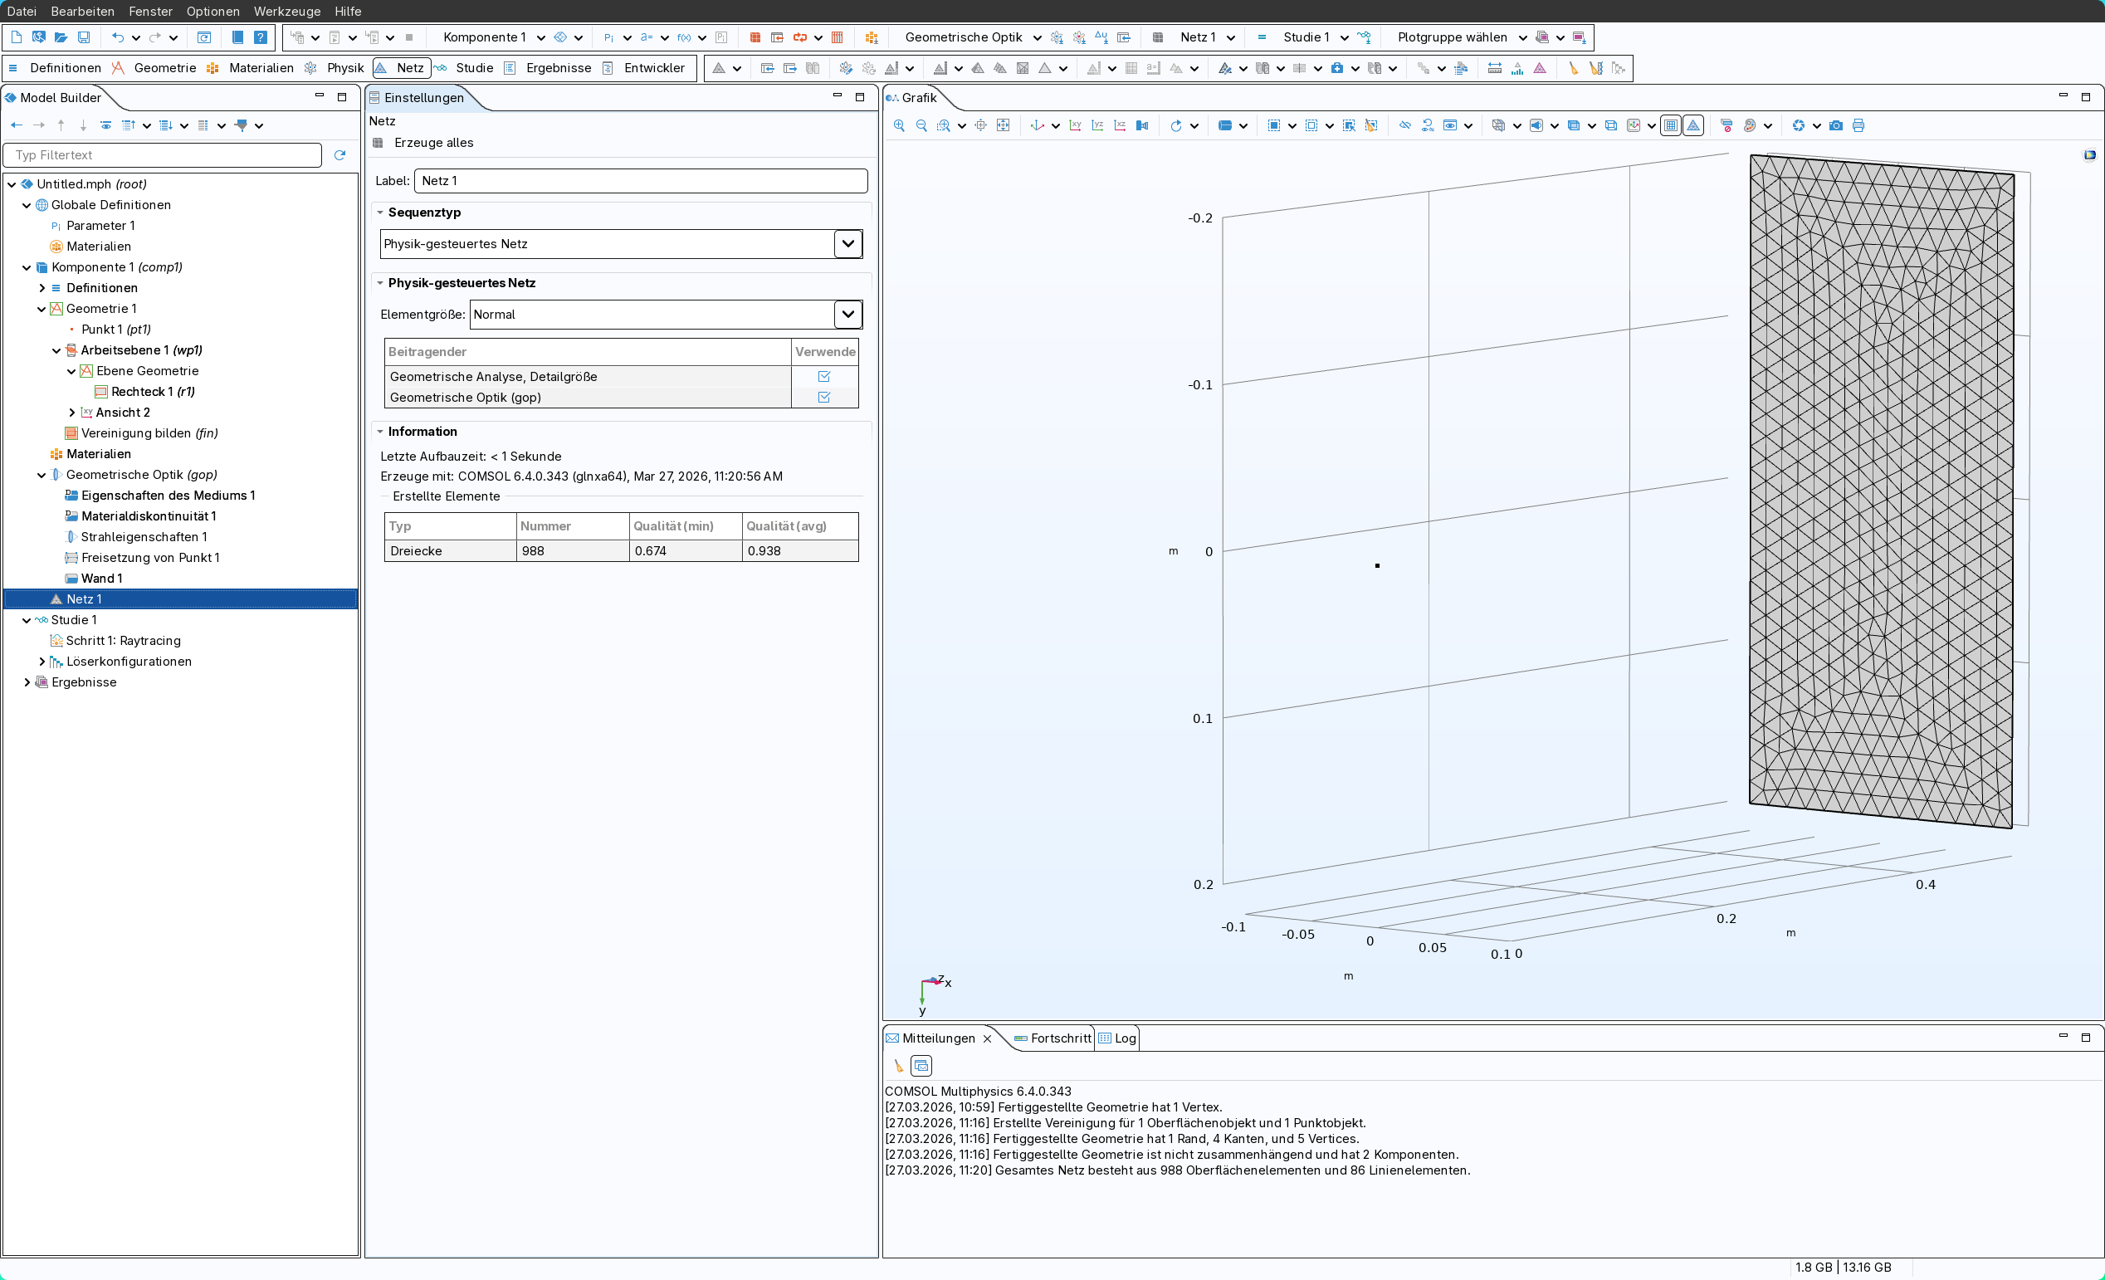Click the save icon in top toolbar

coord(84,37)
